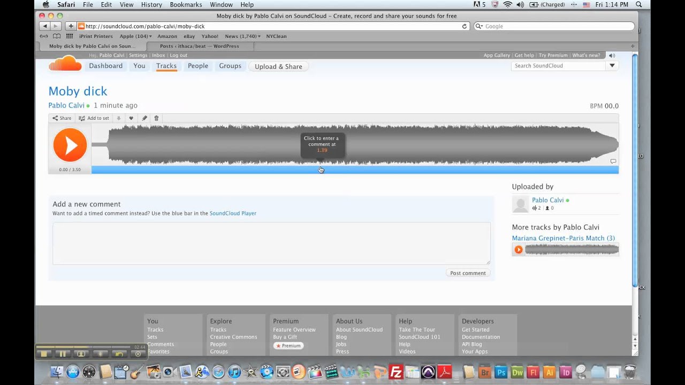Open the Groups tab
This screenshot has height=385, width=685.
click(x=230, y=66)
